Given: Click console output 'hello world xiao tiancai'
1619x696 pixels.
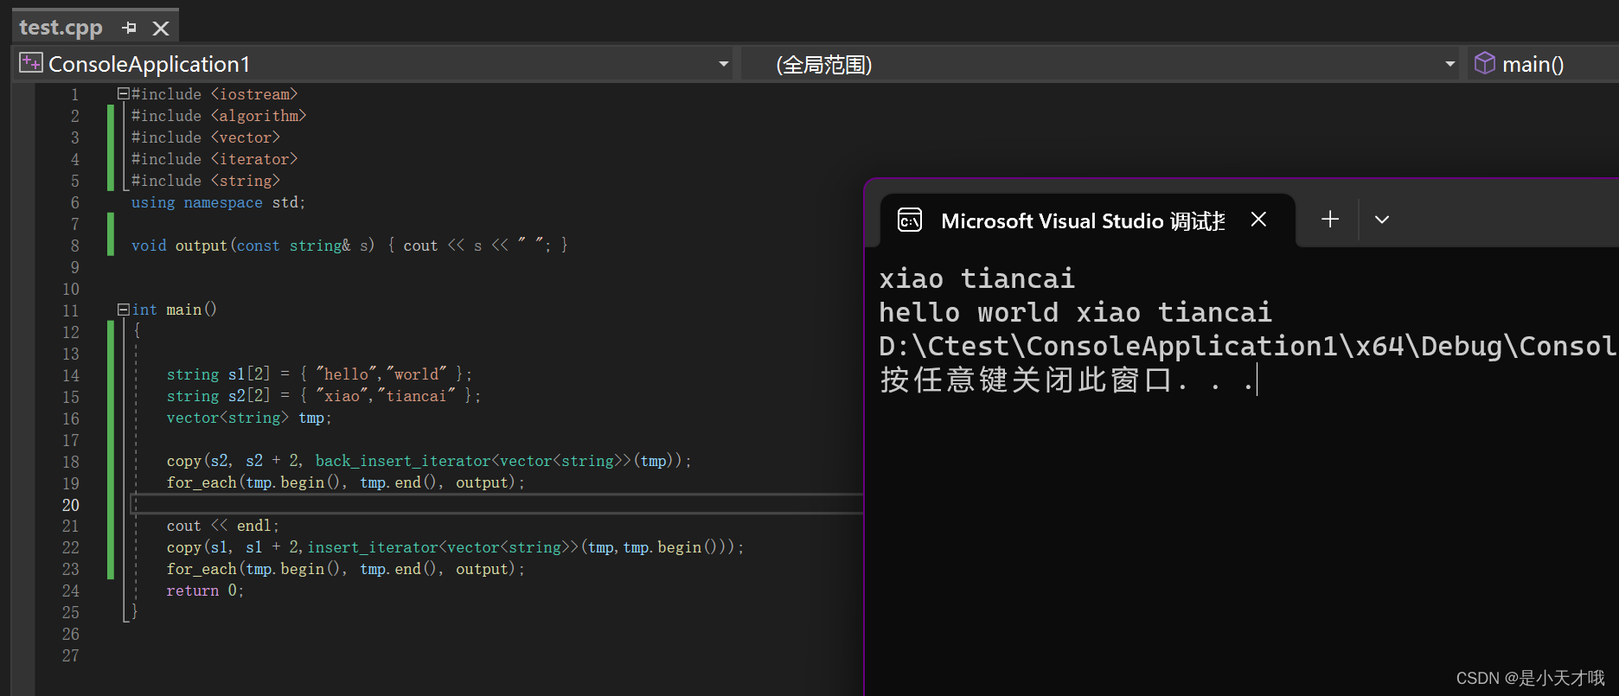Looking at the screenshot, I should click(1075, 312).
